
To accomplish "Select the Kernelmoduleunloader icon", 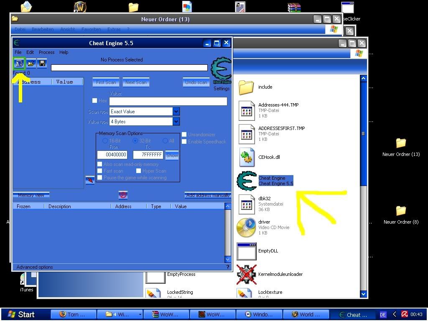I will pos(246,274).
